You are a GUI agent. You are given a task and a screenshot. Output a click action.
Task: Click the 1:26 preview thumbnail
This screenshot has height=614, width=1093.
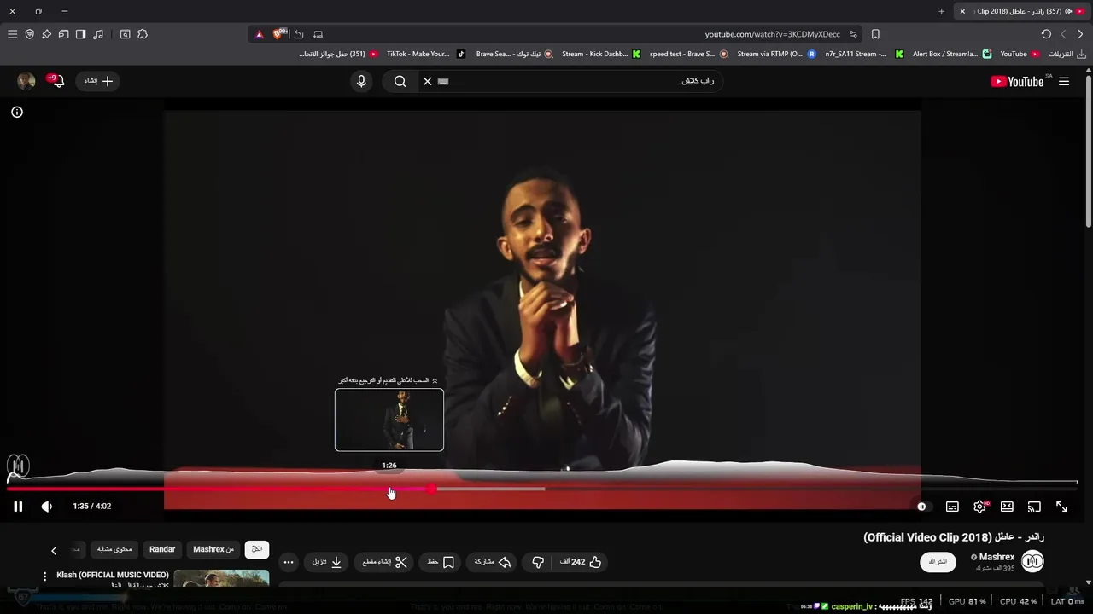click(389, 420)
